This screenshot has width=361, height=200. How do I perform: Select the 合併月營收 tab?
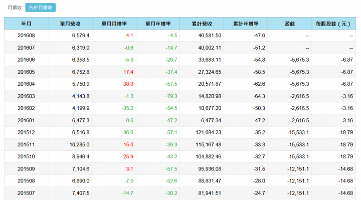click(x=41, y=8)
